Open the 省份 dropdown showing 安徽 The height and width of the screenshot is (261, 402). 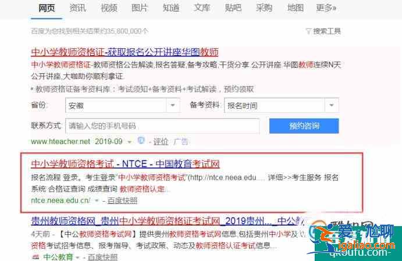(x=123, y=105)
